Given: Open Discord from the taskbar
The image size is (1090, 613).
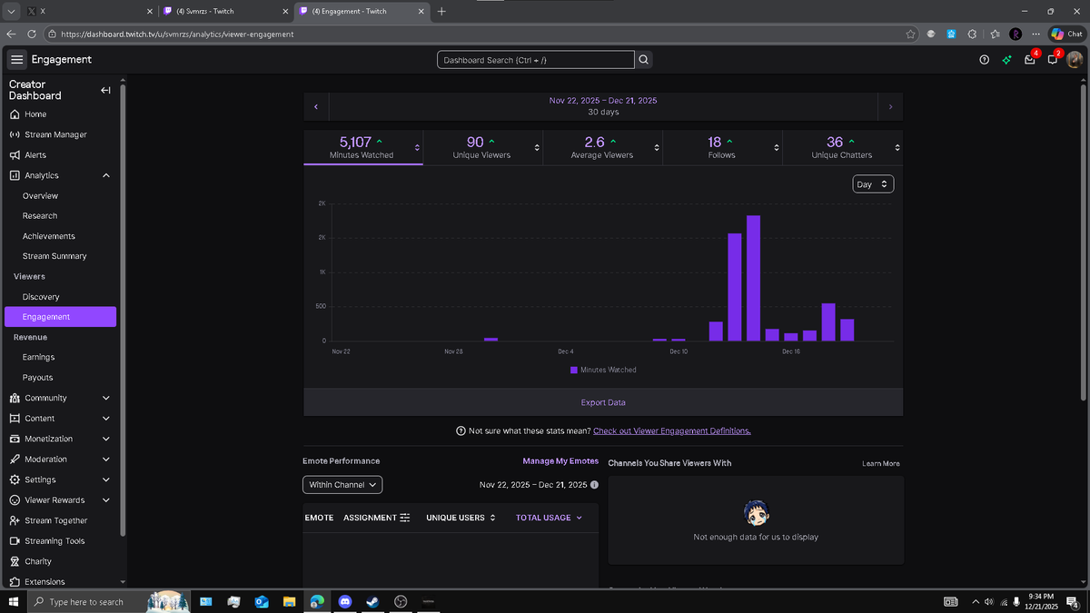Looking at the screenshot, I should click(x=344, y=602).
